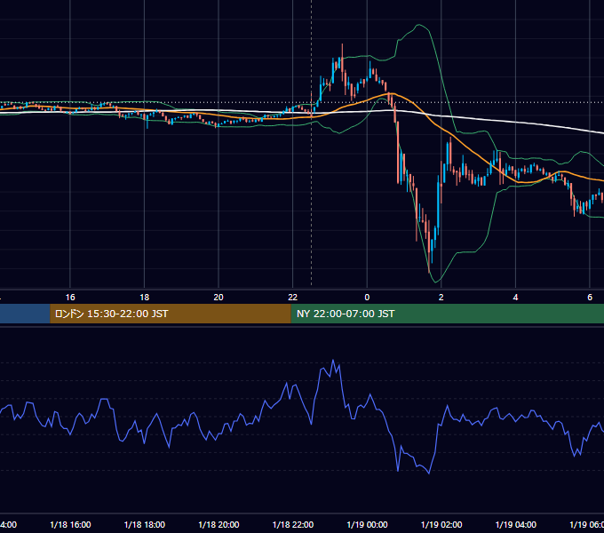The image size is (604, 533).
Task: Click the blue session bar before ロンドン
Action: (25, 314)
